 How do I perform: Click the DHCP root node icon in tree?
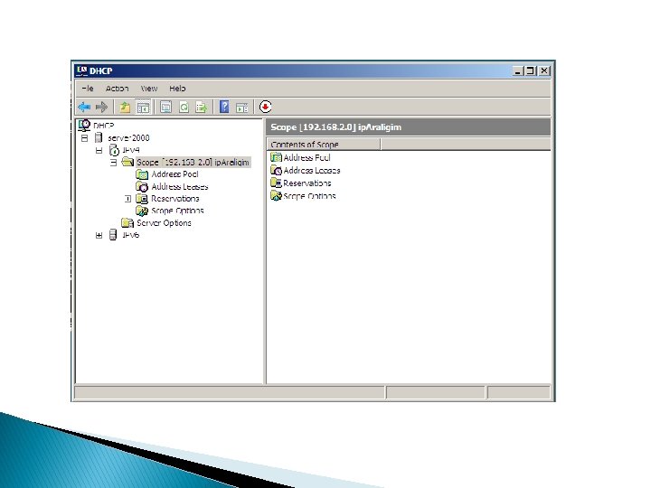click(84, 125)
